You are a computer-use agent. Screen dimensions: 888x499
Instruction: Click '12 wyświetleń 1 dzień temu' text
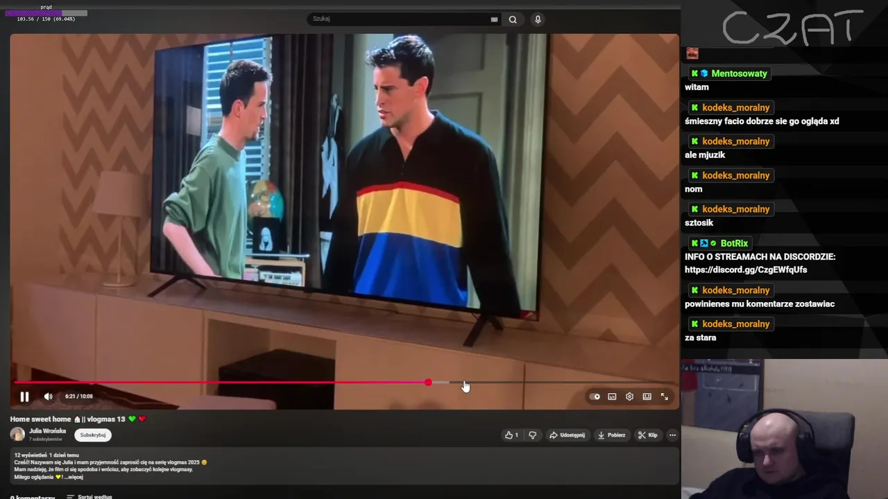click(46, 455)
